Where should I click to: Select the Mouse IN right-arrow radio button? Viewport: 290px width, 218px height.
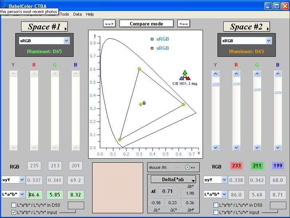tap(188, 167)
